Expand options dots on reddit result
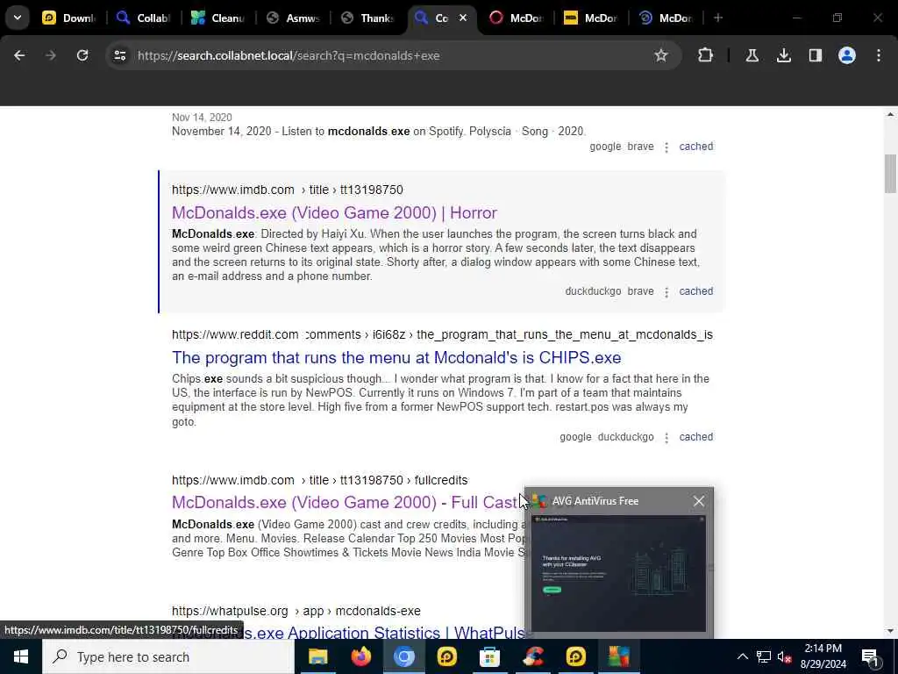The image size is (898, 674). pyautogui.click(x=666, y=438)
